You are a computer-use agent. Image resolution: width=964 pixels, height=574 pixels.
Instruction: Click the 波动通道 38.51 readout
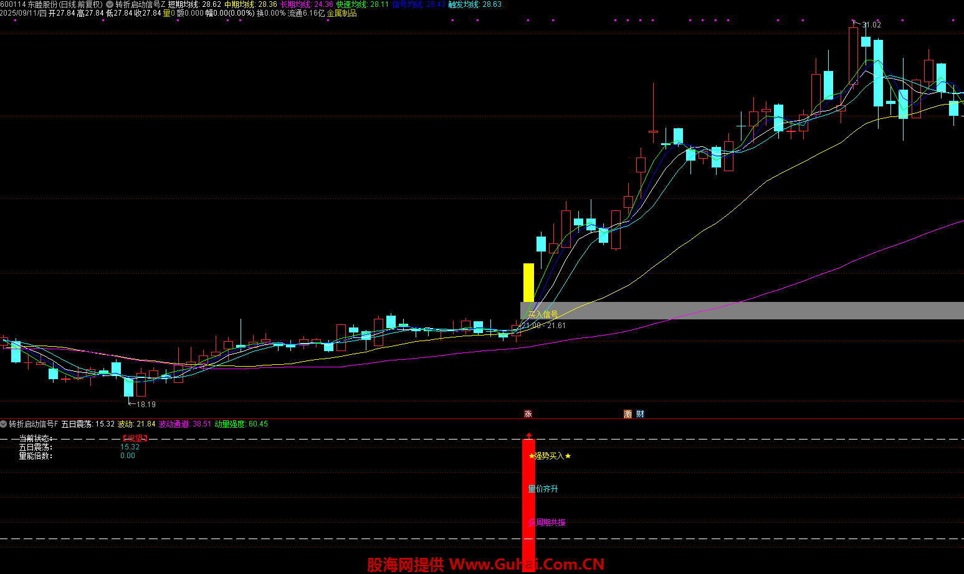(185, 424)
